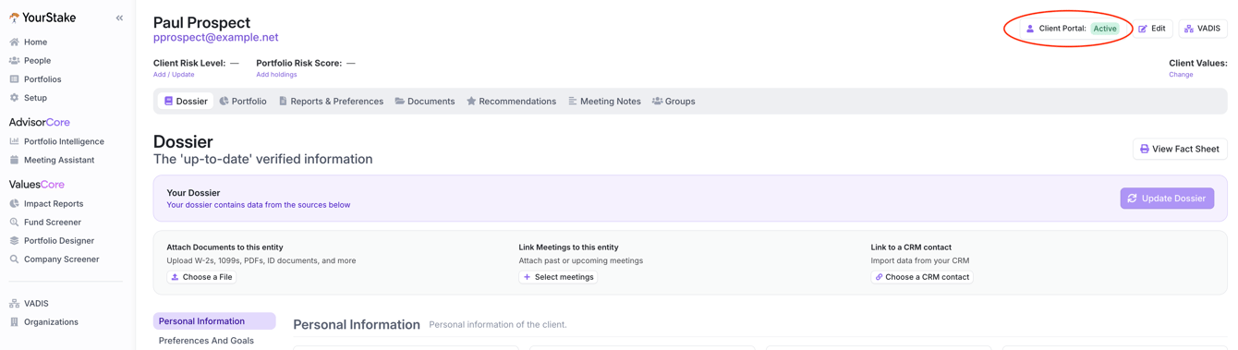Click the View Fact Sheet button

click(1180, 149)
